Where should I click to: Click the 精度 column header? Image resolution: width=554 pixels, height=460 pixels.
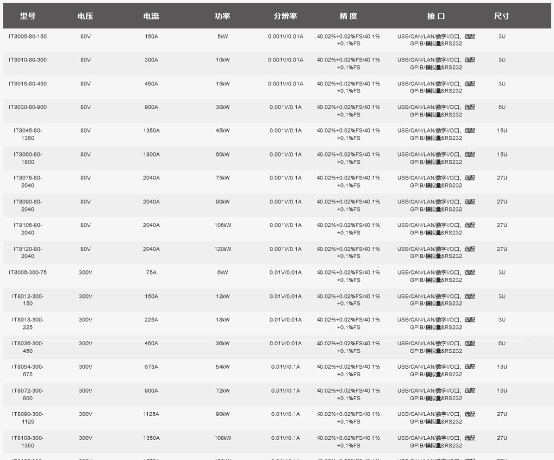348,16
